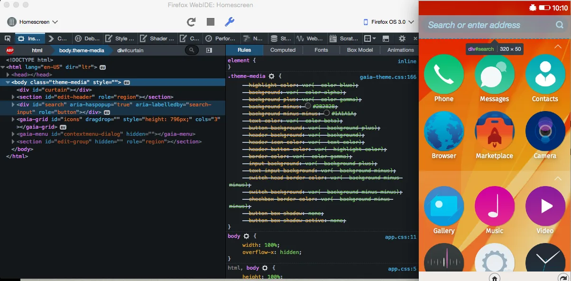Select the Animations sidebar tab
Screen dimensions: 571x281
click(x=401, y=50)
